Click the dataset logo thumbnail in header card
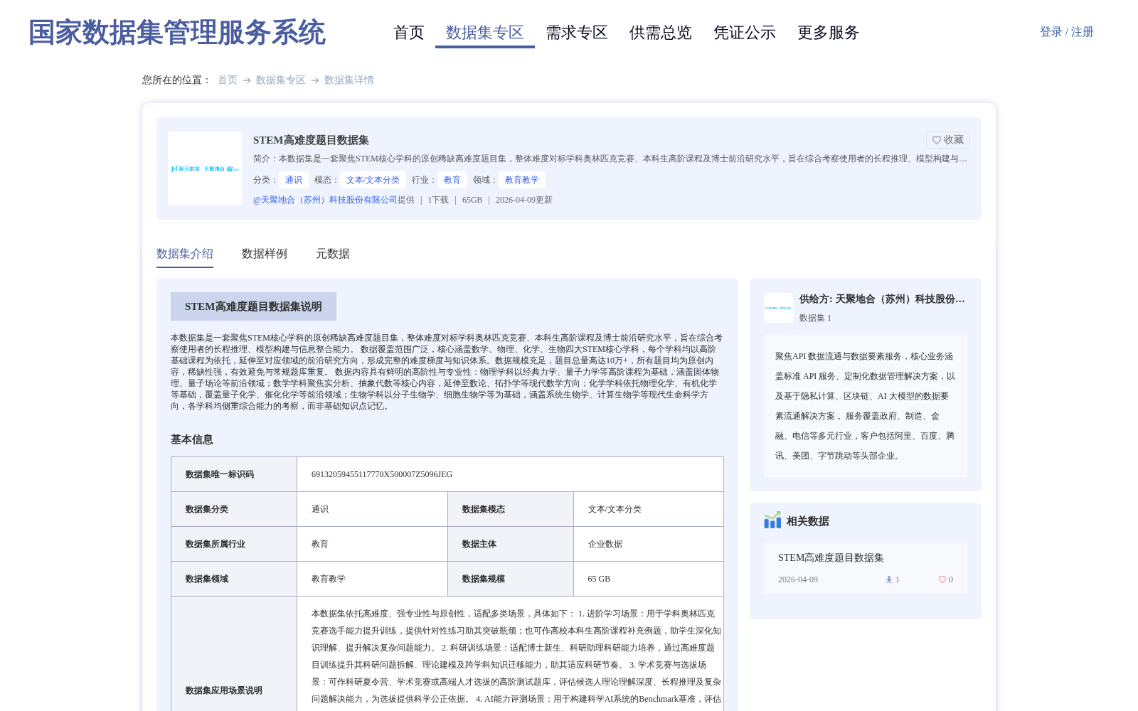 click(205, 169)
